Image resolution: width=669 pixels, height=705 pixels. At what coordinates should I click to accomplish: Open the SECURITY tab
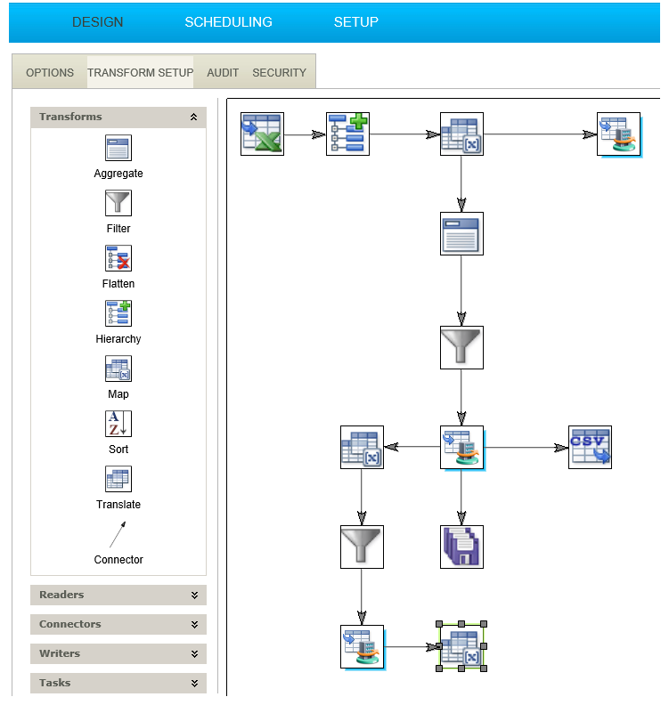click(x=279, y=73)
